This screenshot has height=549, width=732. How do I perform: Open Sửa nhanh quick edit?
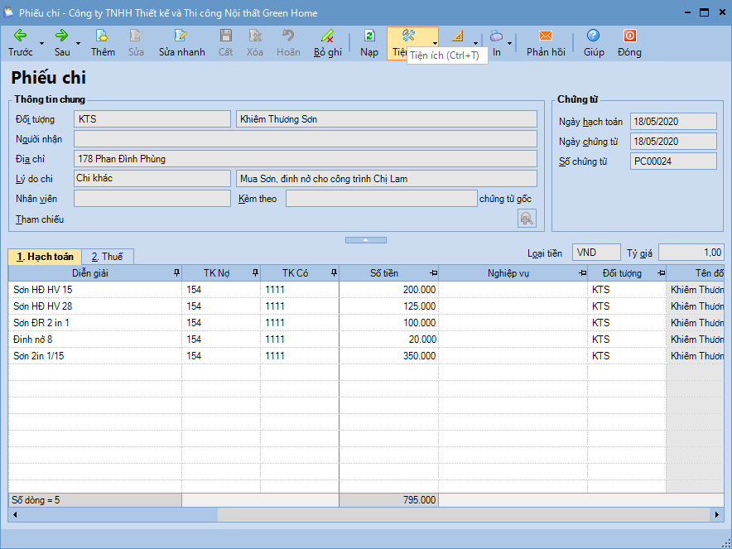point(181,43)
